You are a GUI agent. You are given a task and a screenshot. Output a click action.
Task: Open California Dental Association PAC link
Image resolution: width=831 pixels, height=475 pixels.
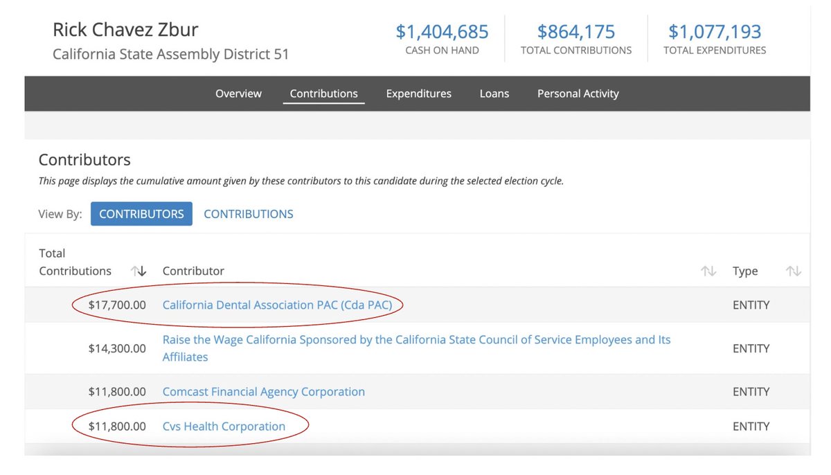coord(277,305)
